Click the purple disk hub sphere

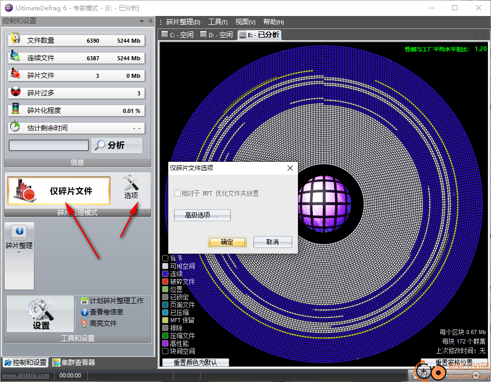pos(325,204)
